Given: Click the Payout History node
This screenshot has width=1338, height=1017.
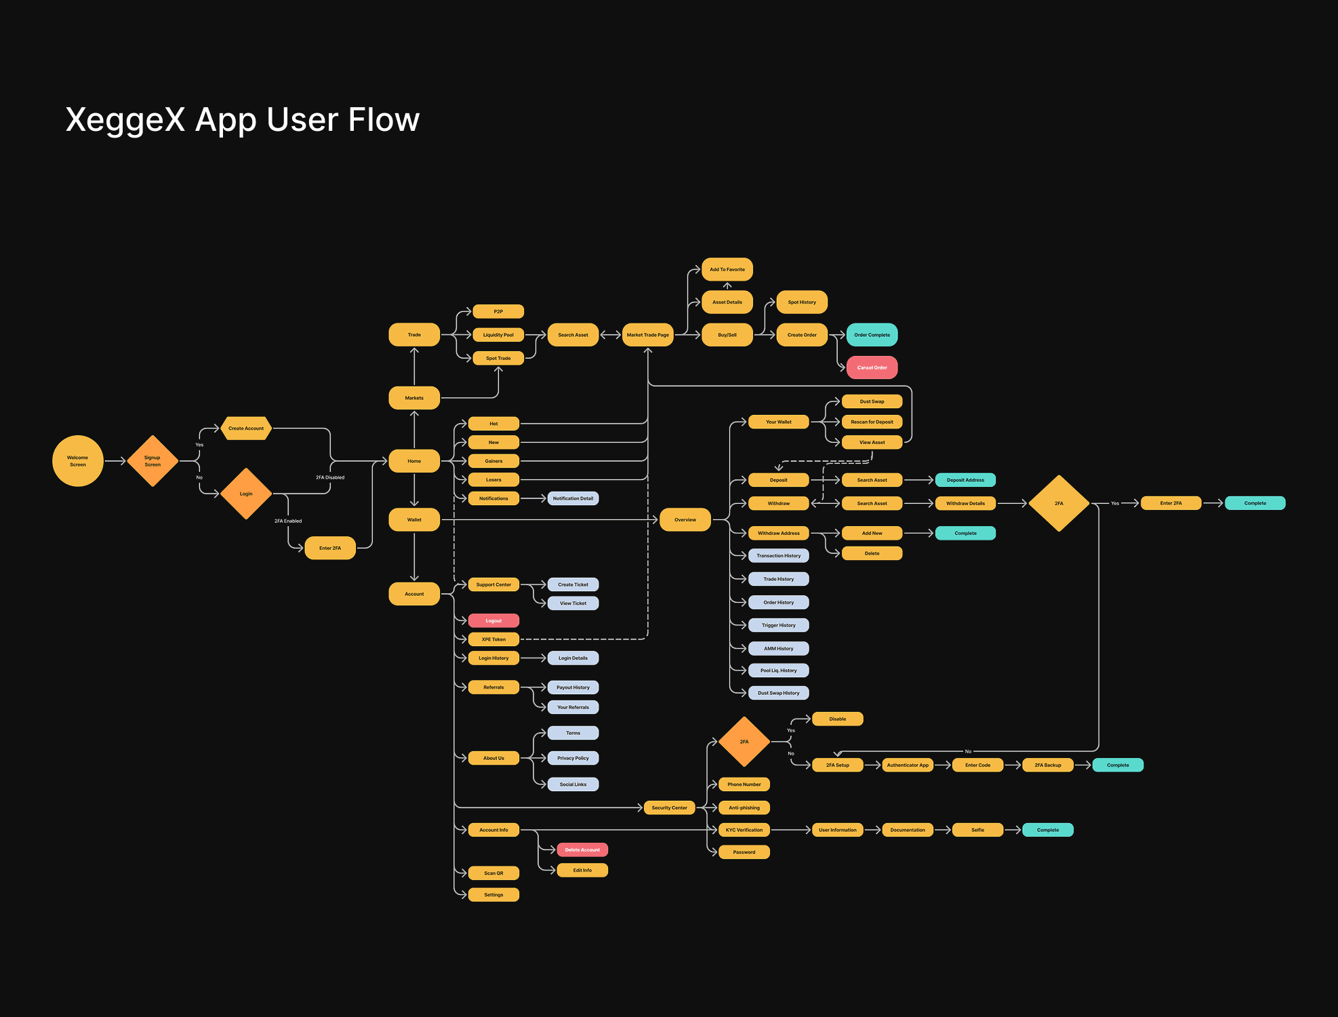Looking at the screenshot, I should (x=573, y=687).
